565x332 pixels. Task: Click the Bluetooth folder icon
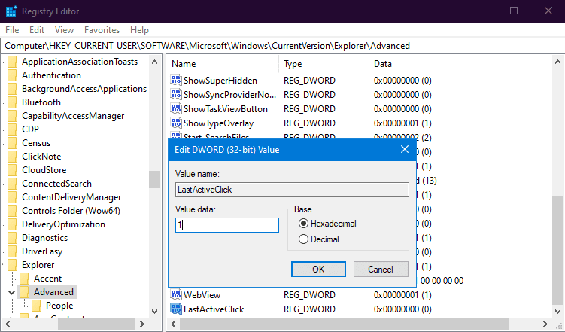pyautogui.click(x=13, y=102)
